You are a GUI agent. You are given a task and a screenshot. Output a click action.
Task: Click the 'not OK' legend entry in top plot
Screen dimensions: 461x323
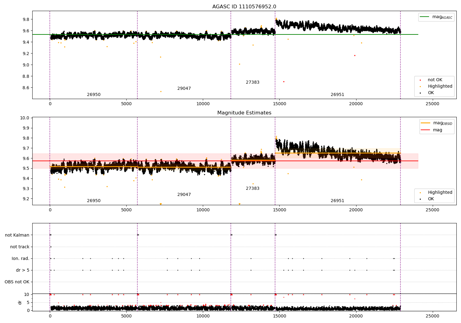pyautogui.click(x=435, y=80)
